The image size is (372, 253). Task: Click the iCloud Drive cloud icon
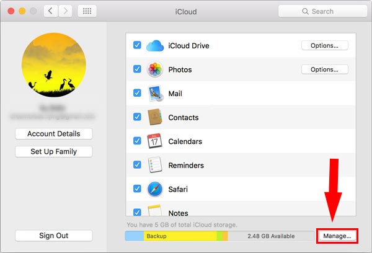pyautogui.click(x=155, y=45)
